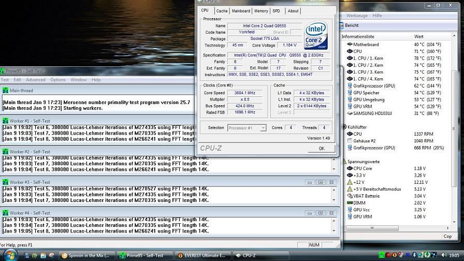The height and width of the screenshot is (261, 464).
Task: Select the Grafikprozessor (GPU) temperature icon
Action: (x=350, y=86)
